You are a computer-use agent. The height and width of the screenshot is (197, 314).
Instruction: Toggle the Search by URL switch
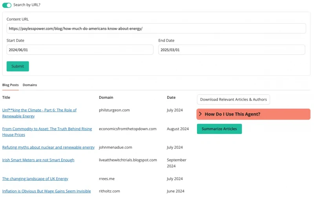(x=7, y=5)
